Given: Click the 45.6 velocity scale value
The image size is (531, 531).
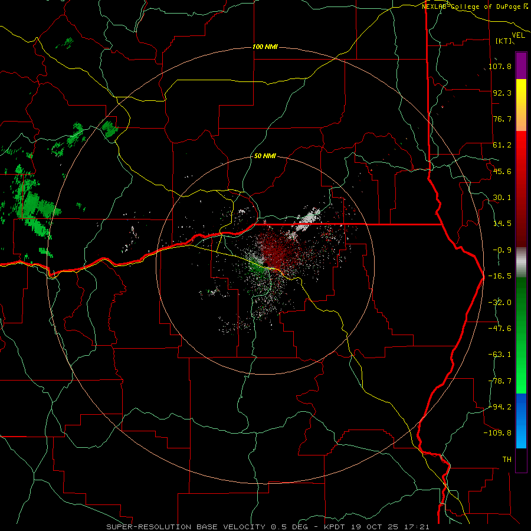Looking at the screenshot, I should pyautogui.click(x=502, y=171).
